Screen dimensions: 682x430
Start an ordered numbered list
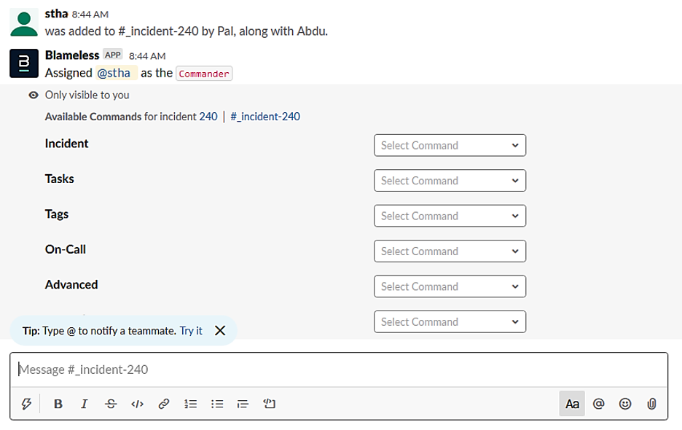click(x=190, y=404)
